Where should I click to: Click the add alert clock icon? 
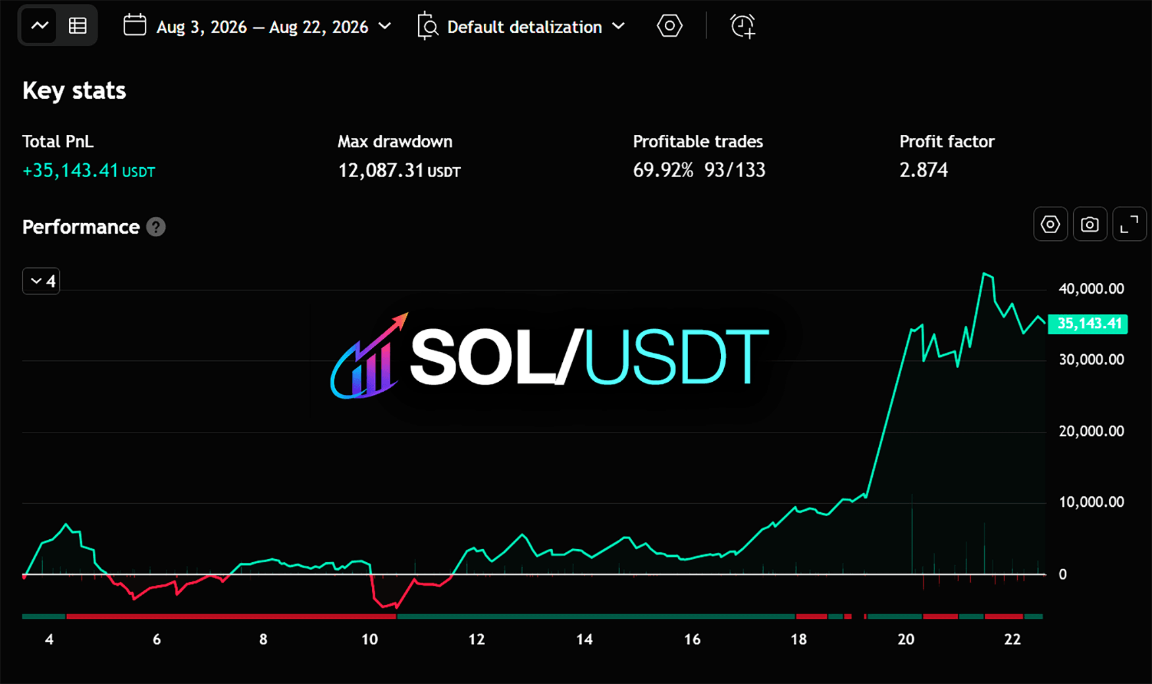[x=743, y=26]
